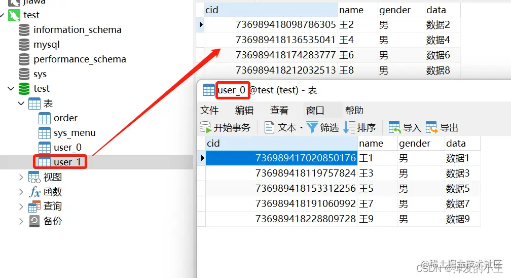Collapse the test connection node

pos(2,15)
